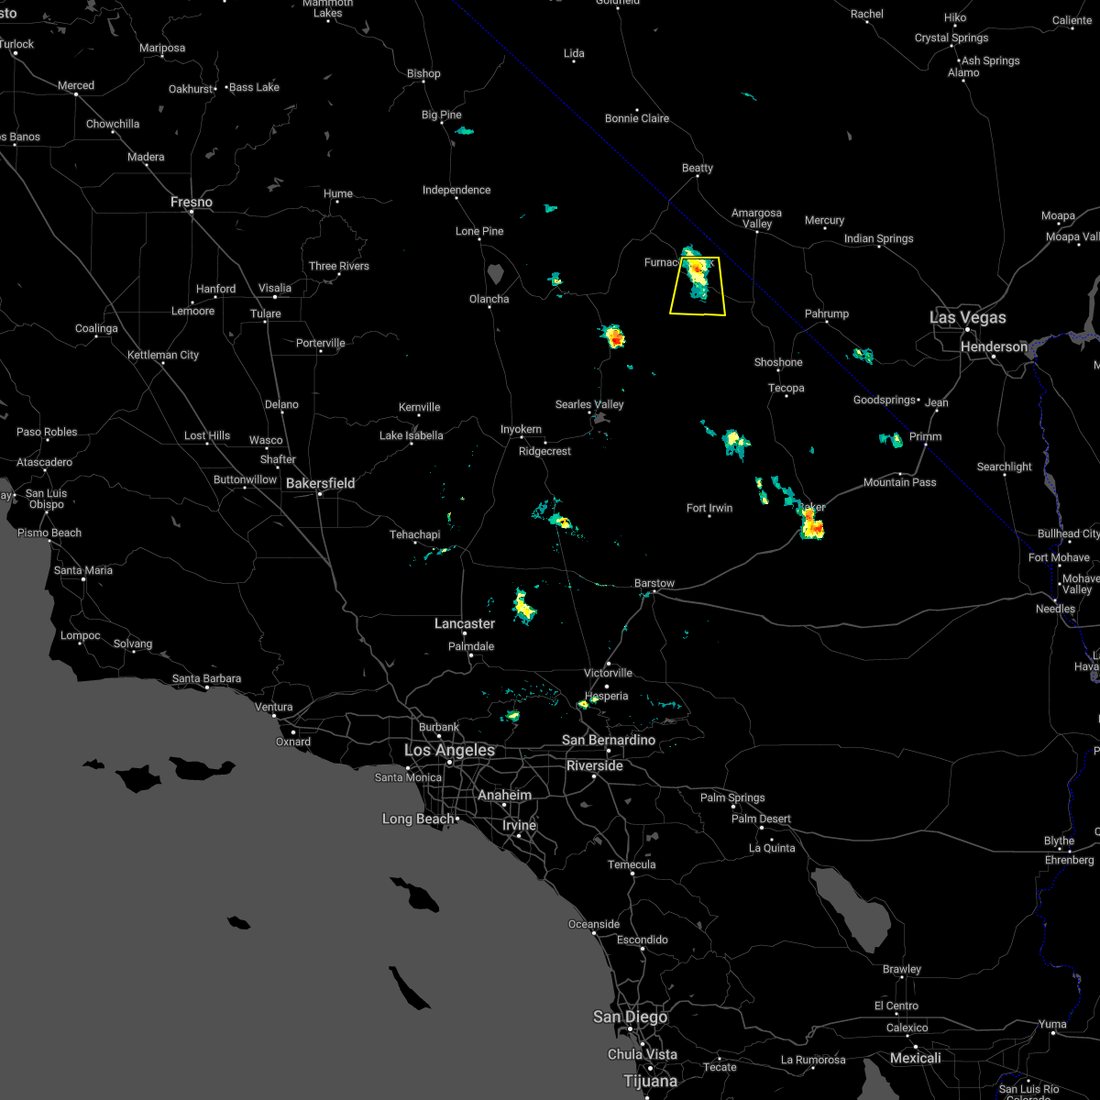Viewport: 1100px width, 1100px height.
Task: Click the storm cell near Olancha
Action: pos(555,279)
